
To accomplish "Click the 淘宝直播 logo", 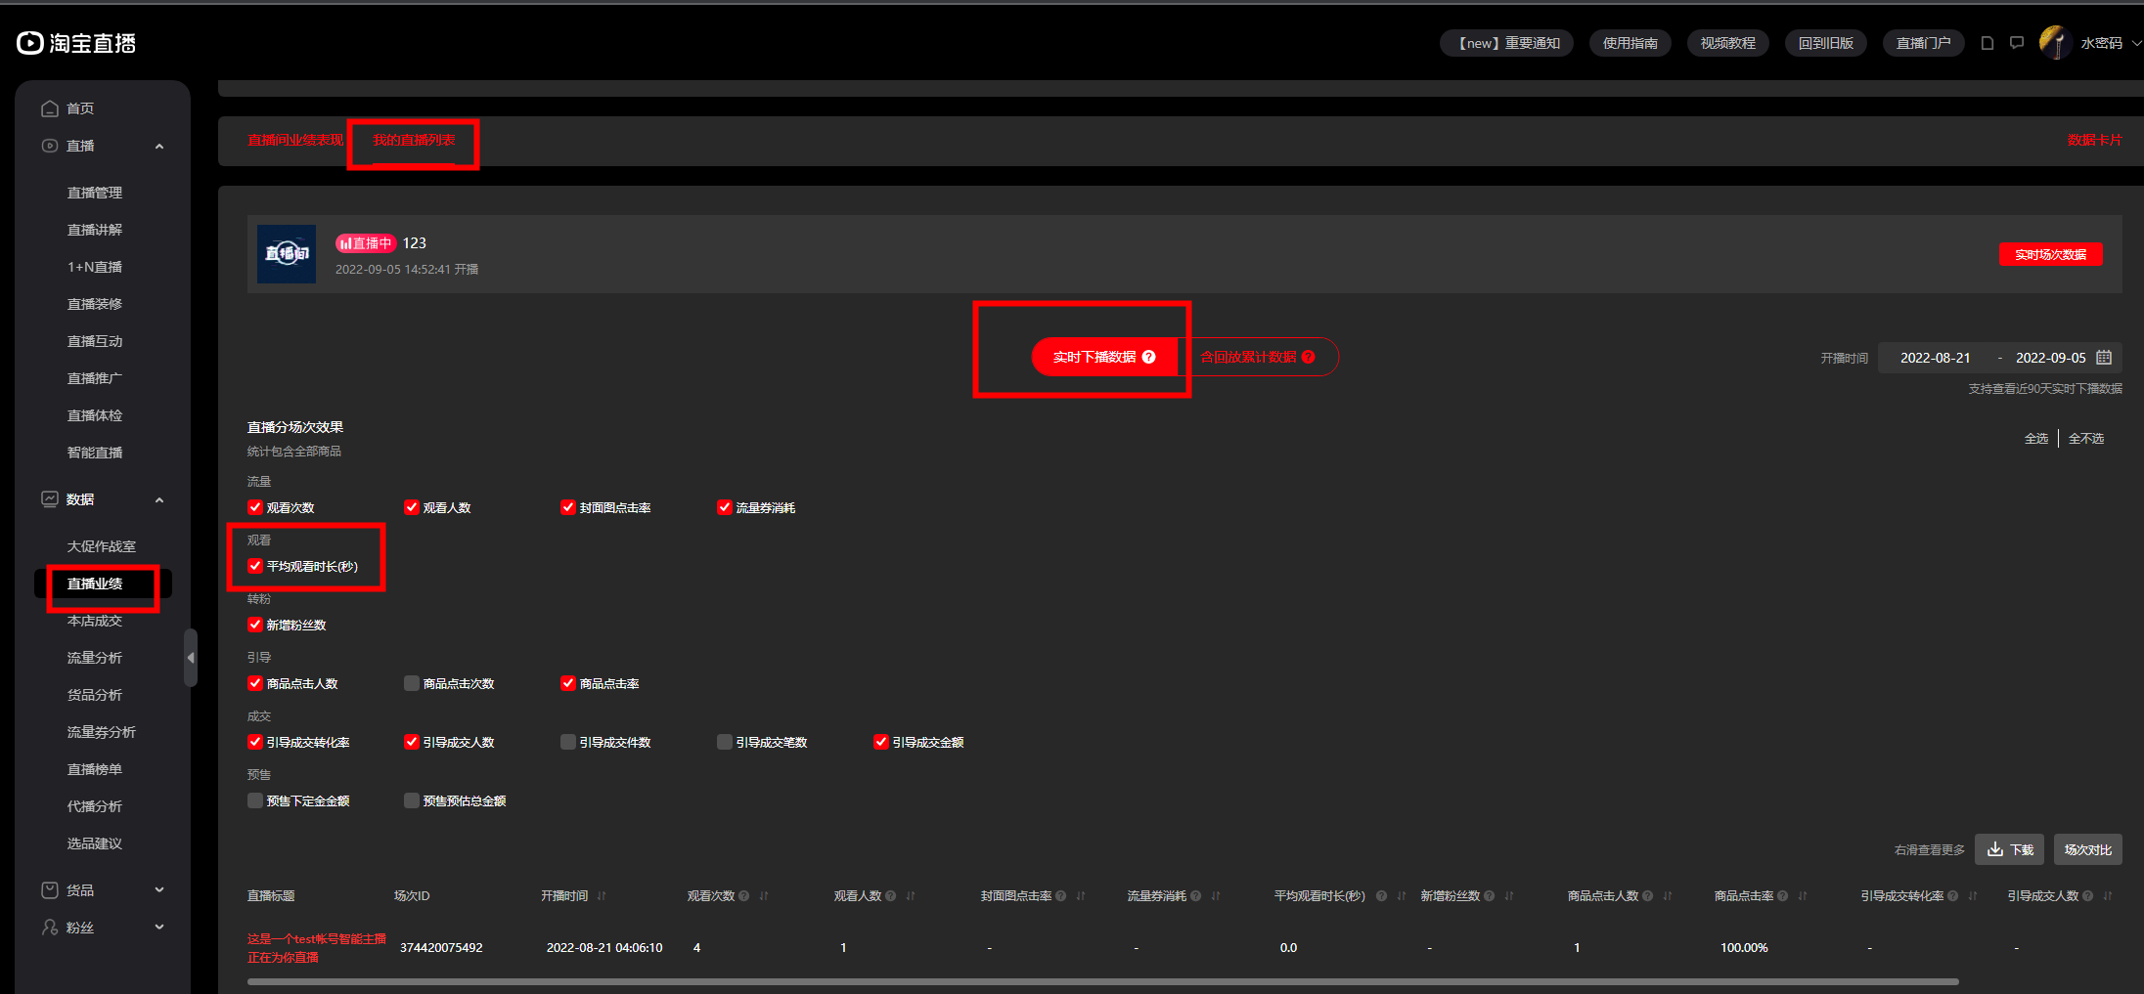I will point(76,43).
